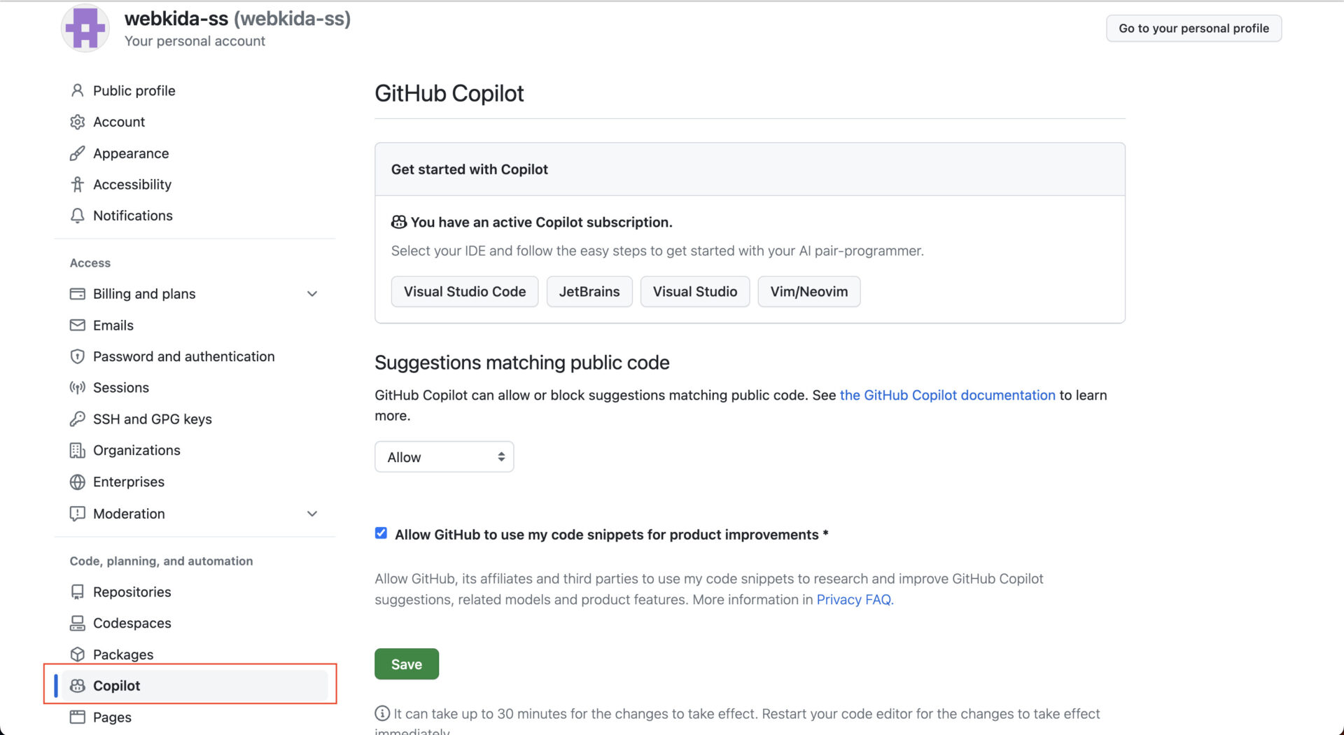Viewport: 1344px width, 735px height.
Task: Open the GitHub Copilot documentation link
Action: click(x=947, y=395)
